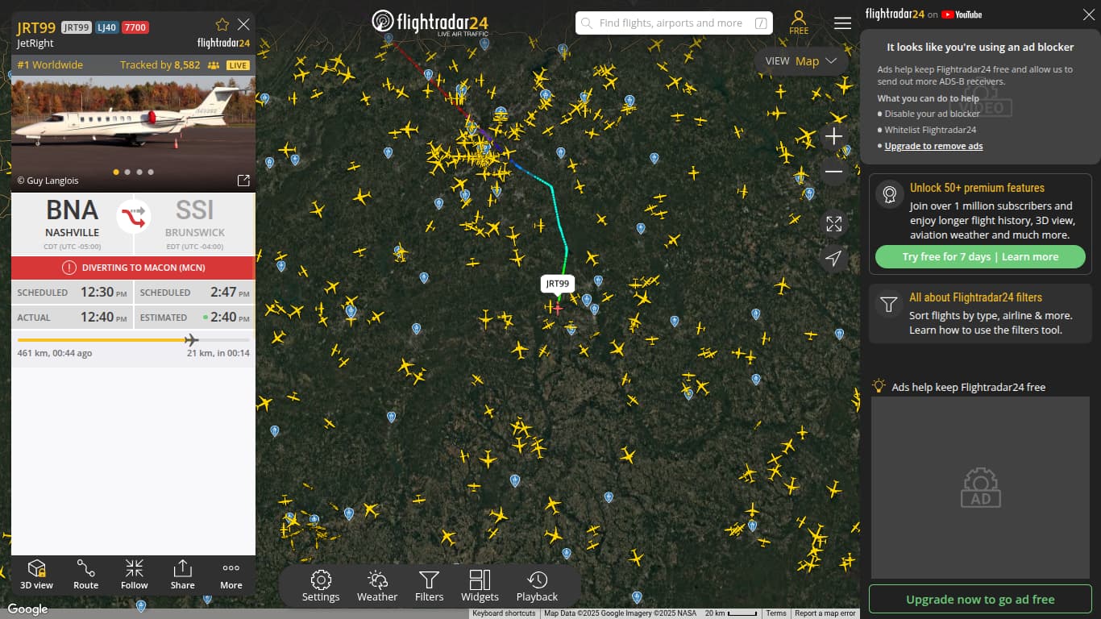
Task: Follow the Upgrade to remove ads link
Action: point(933,146)
